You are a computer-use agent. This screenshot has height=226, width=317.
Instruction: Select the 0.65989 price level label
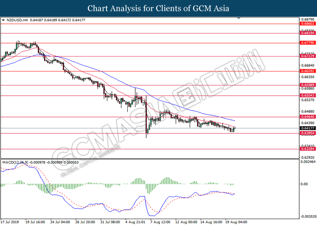coord(307,85)
